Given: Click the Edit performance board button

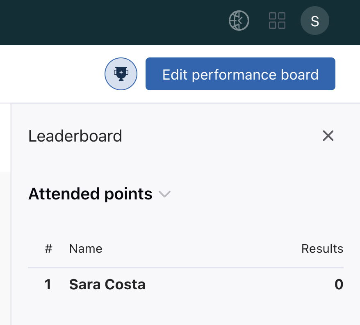Looking at the screenshot, I should [240, 74].
